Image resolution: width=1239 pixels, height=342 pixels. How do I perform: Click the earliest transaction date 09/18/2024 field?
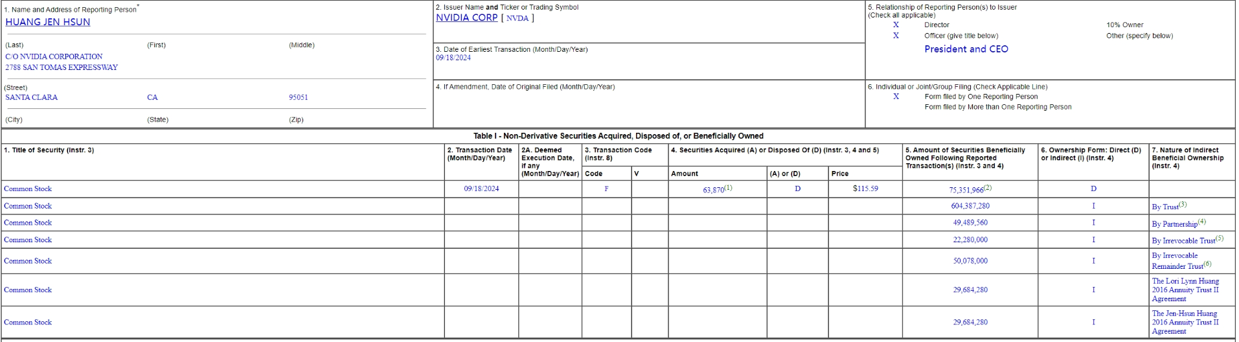point(453,58)
